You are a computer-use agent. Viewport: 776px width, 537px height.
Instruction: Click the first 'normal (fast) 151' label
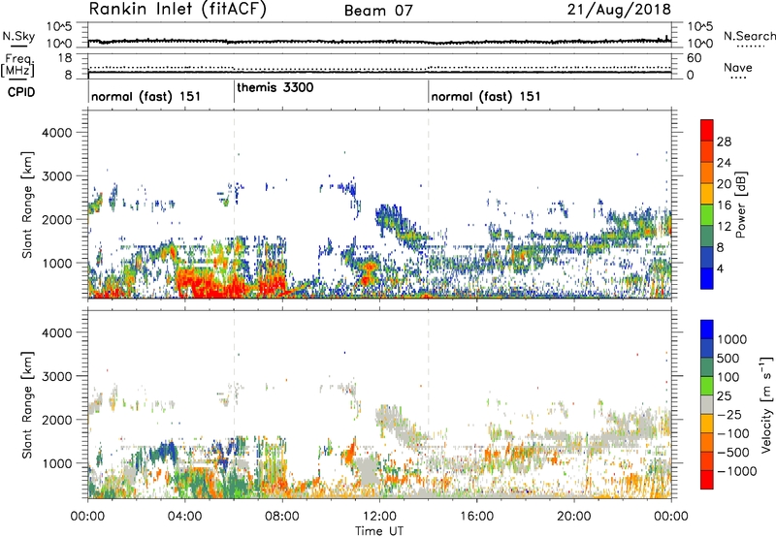pyautogui.click(x=146, y=96)
